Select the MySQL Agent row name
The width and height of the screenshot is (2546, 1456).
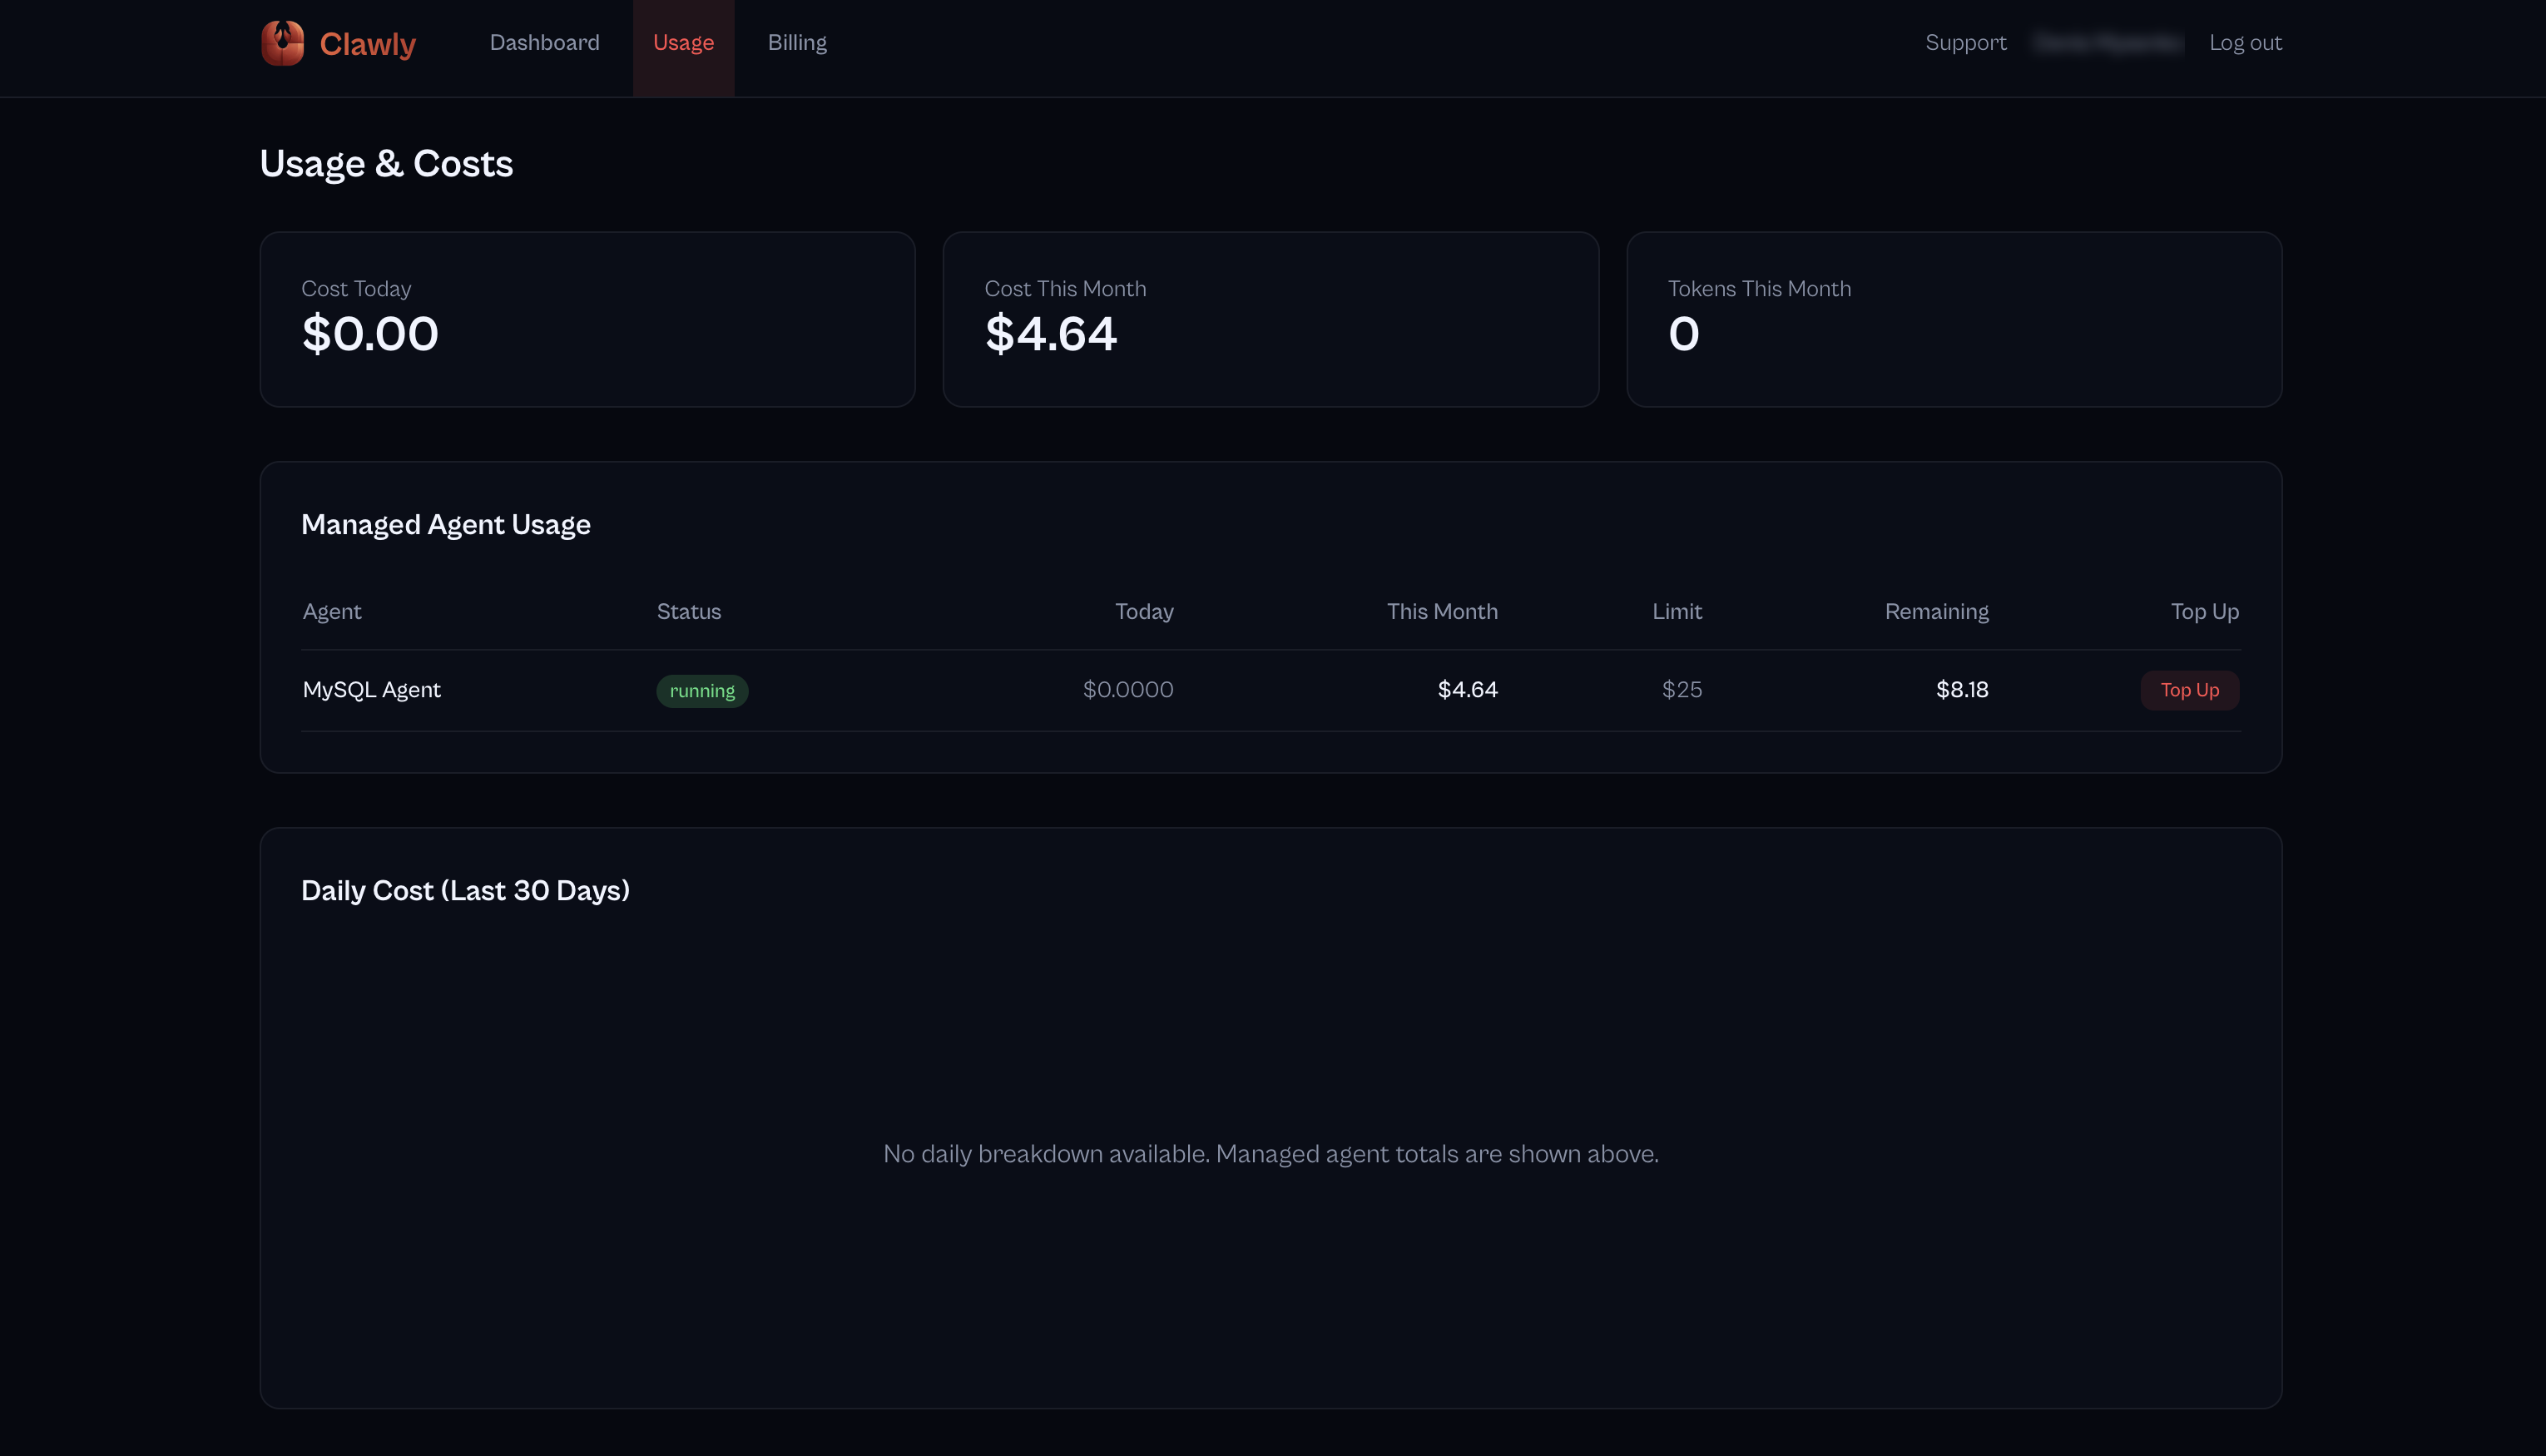pos(371,690)
